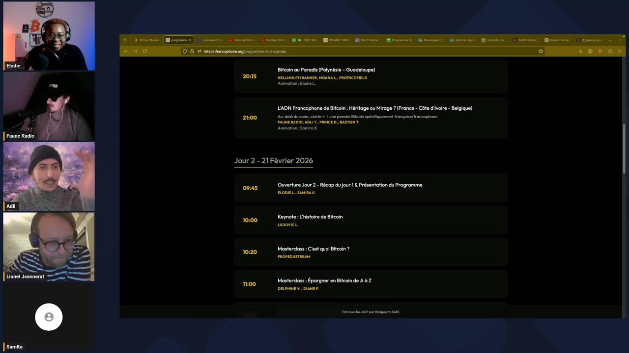Click the 09:45 time label

point(250,188)
